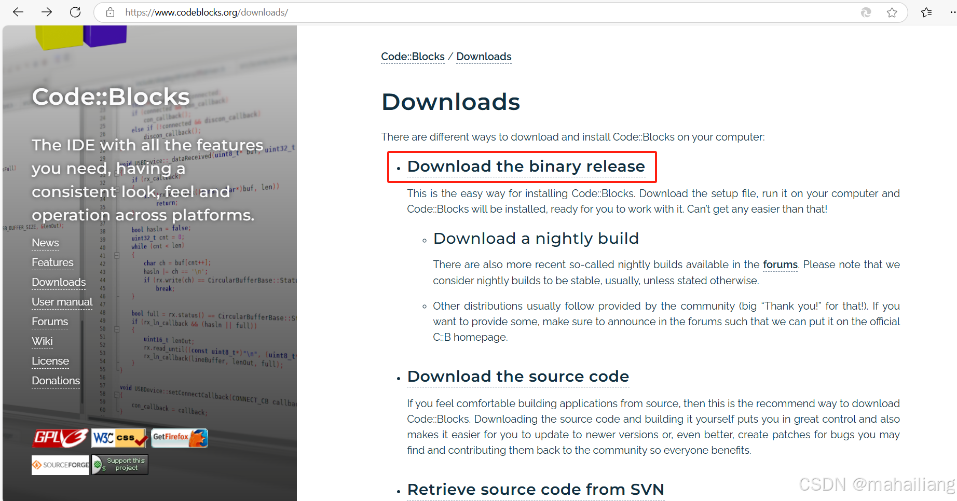The height and width of the screenshot is (501, 957).
Task: Click the browser forward arrow
Action: pyautogui.click(x=47, y=12)
